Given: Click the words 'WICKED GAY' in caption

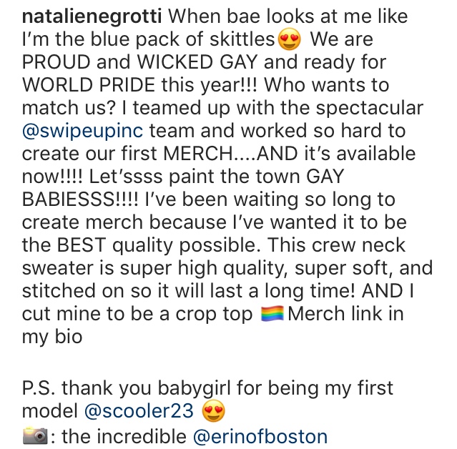Looking at the screenshot, I should (197, 62).
